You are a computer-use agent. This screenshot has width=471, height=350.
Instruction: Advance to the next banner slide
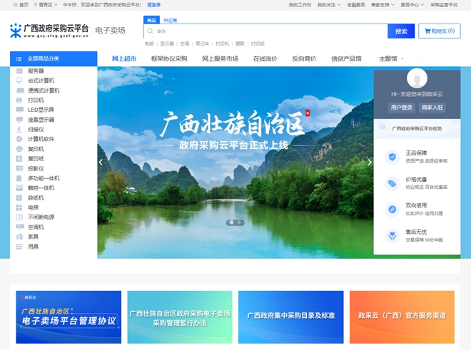(x=369, y=162)
